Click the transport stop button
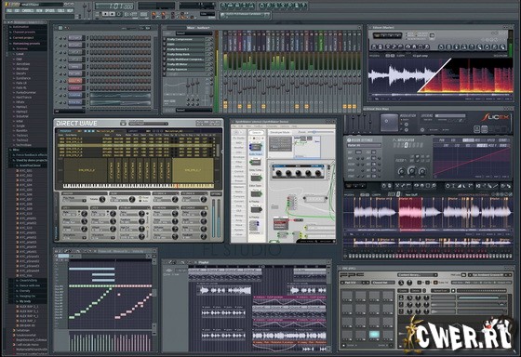This screenshot has width=521, height=357. pyautogui.click(x=113, y=14)
